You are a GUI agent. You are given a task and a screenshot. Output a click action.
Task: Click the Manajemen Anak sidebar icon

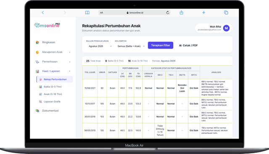coord(37,52)
